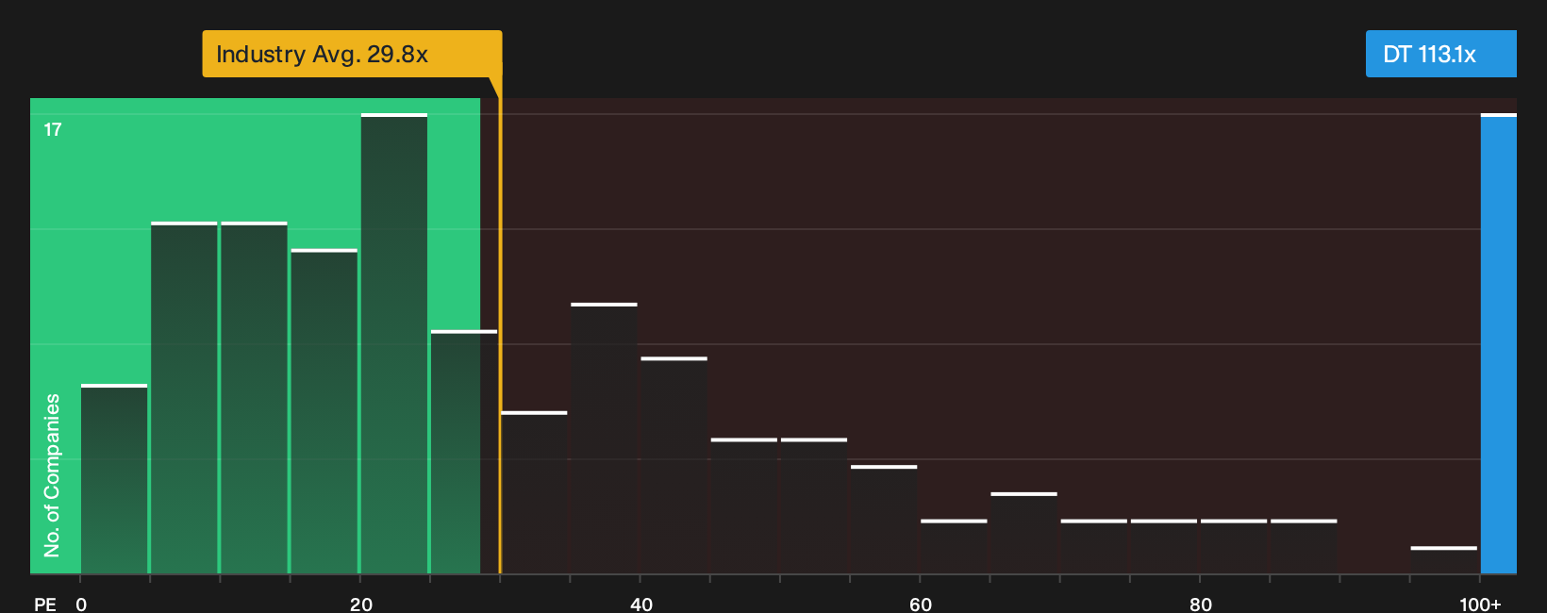Click the histogram bar for PE 85-90
1547x613 pixels.
tap(1304, 546)
